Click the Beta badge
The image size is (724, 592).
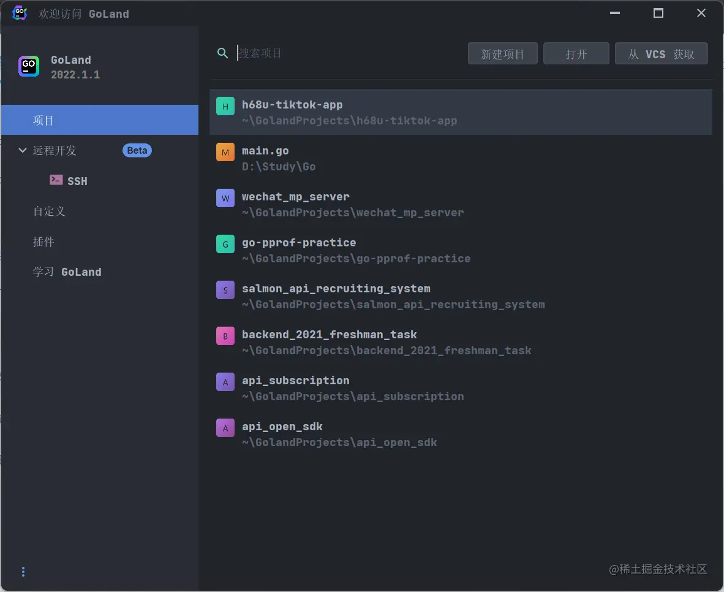click(x=137, y=151)
